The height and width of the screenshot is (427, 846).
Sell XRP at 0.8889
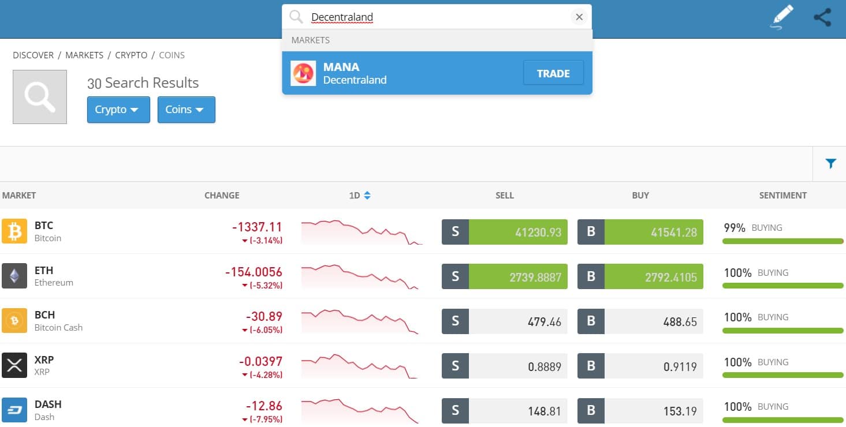point(505,366)
